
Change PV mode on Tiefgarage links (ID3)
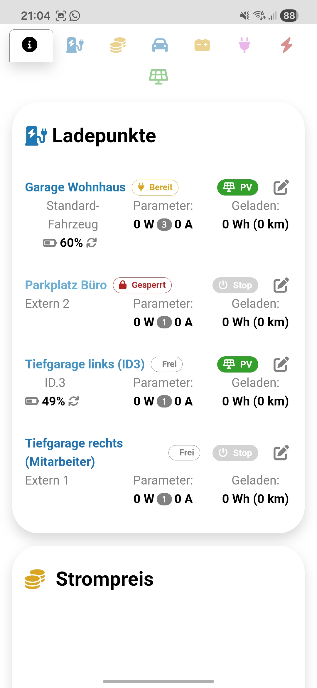coord(237,364)
